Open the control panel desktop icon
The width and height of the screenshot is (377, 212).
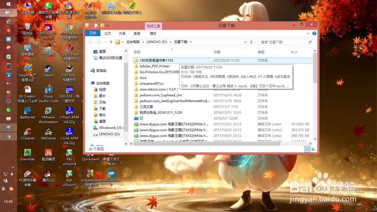[x=28, y=50]
